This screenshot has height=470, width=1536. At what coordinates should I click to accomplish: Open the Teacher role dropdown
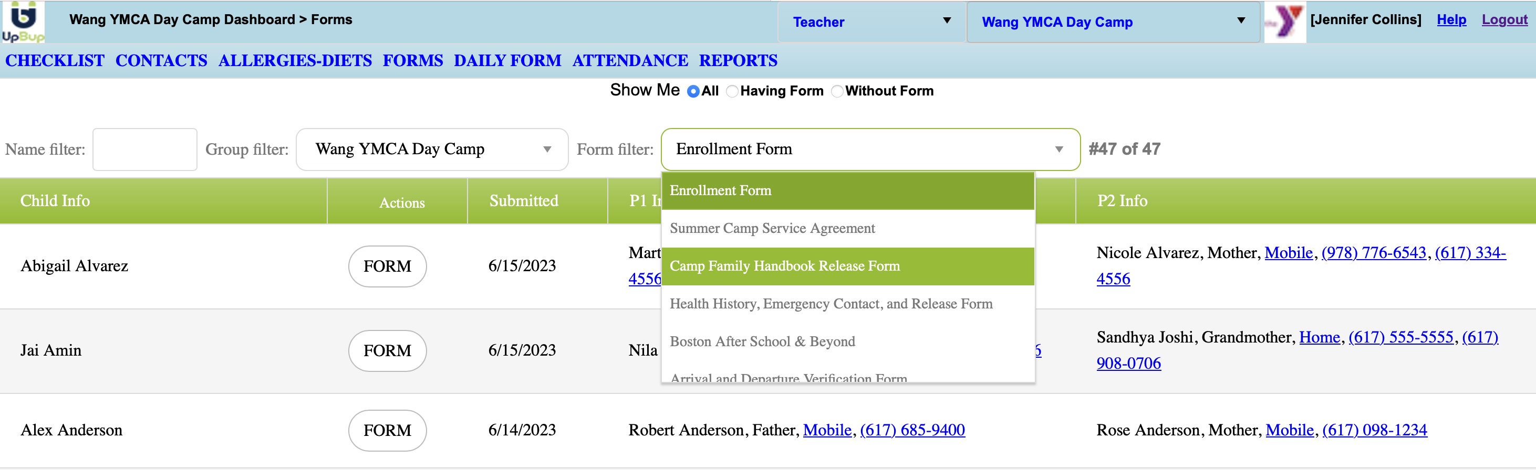pyautogui.click(x=871, y=22)
